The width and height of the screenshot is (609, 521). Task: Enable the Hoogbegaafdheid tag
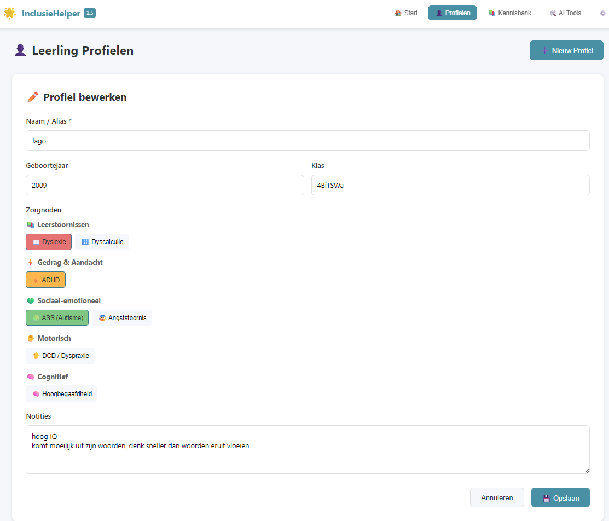[x=61, y=394]
